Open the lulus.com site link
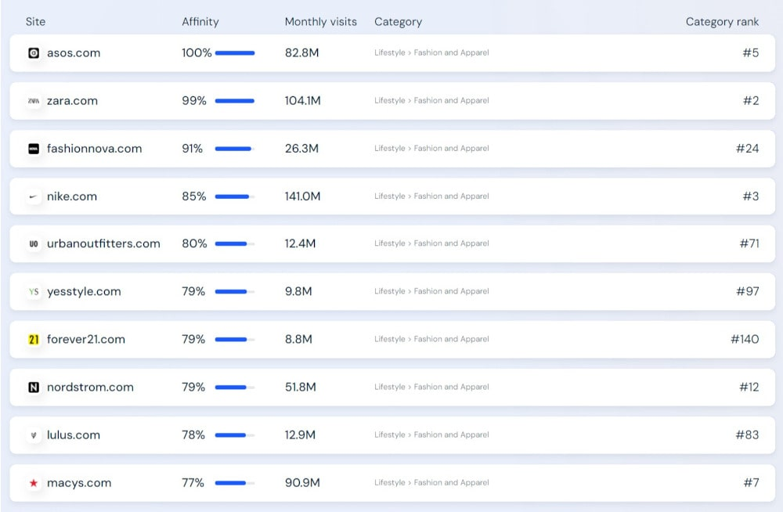 pos(74,435)
